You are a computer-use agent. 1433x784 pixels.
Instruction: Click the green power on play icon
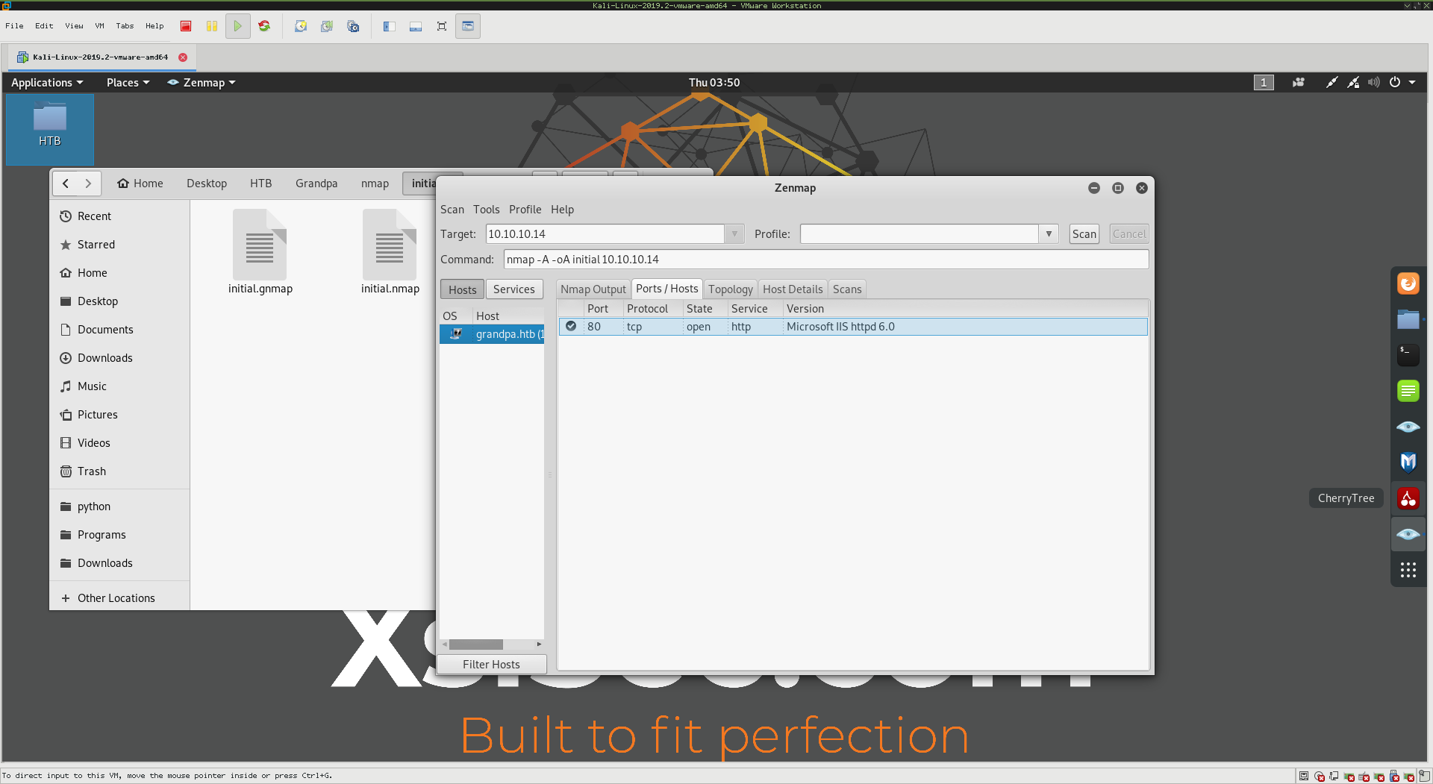click(x=237, y=26)
